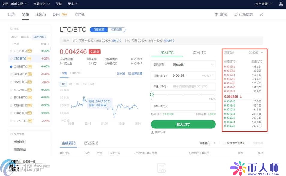Click 划转LTC transfer link
Image resolution: width=286 pixels, height=176 pixels.
pyautogui.click(x=116, y=41)
